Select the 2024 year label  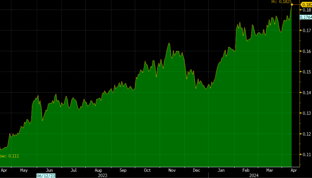pos(253,176)
